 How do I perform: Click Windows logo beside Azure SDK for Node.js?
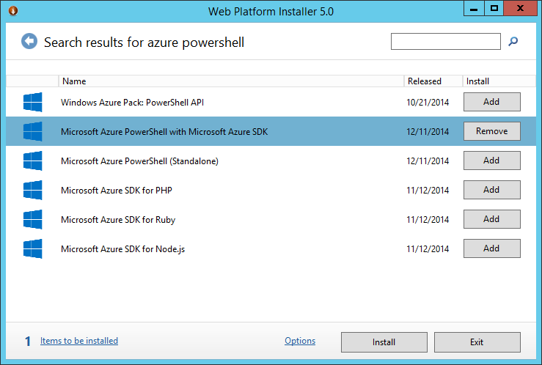coord(32,248)
